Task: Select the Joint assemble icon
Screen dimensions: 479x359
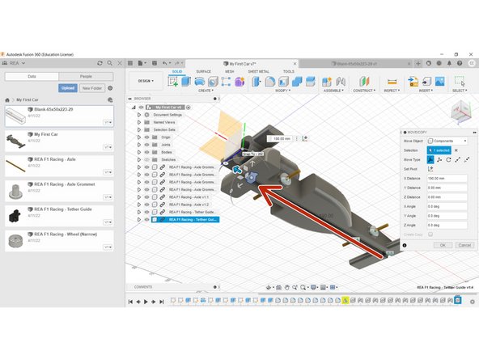Action: pyautogui.click(x=341, y=82)
